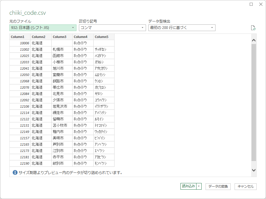266x199 pixels.
Task: Click the 932 日本語 シフト JIS encoding field
Action: coord(39,27)
